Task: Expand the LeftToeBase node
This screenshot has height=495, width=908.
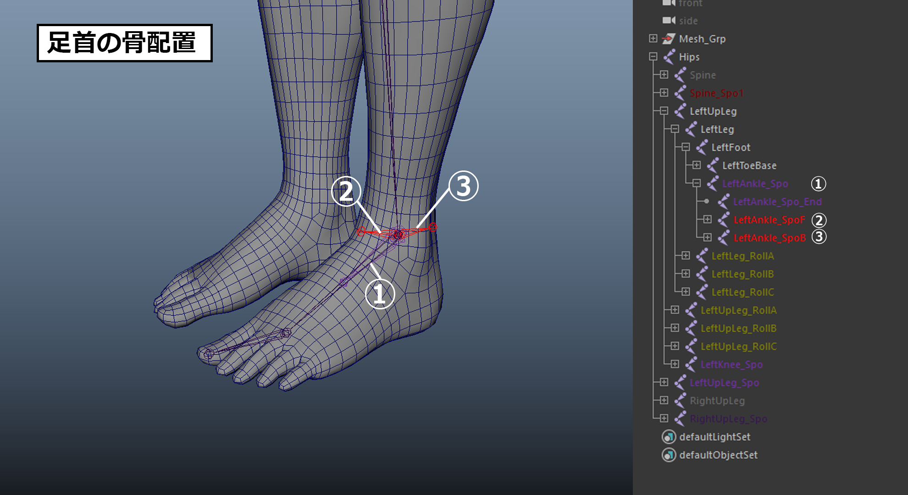Action: [x=697, y=165]
